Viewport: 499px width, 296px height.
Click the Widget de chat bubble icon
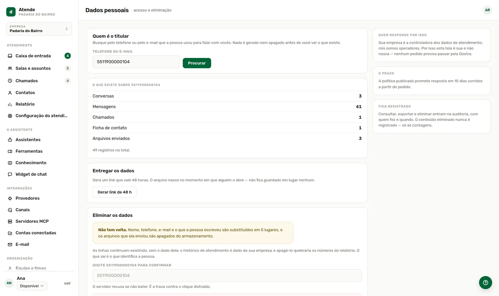click(10, 174)
